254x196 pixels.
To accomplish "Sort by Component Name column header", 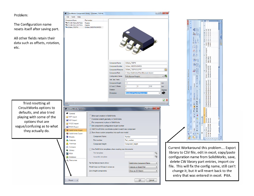I will coord(75,20).
